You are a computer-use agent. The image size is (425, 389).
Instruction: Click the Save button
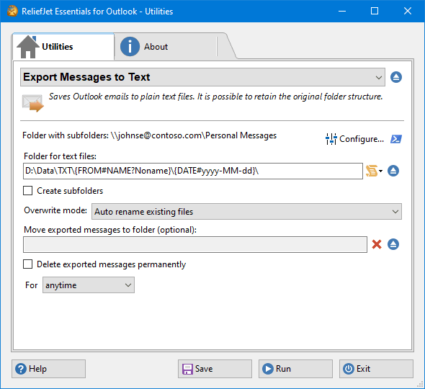pos(215,369)
